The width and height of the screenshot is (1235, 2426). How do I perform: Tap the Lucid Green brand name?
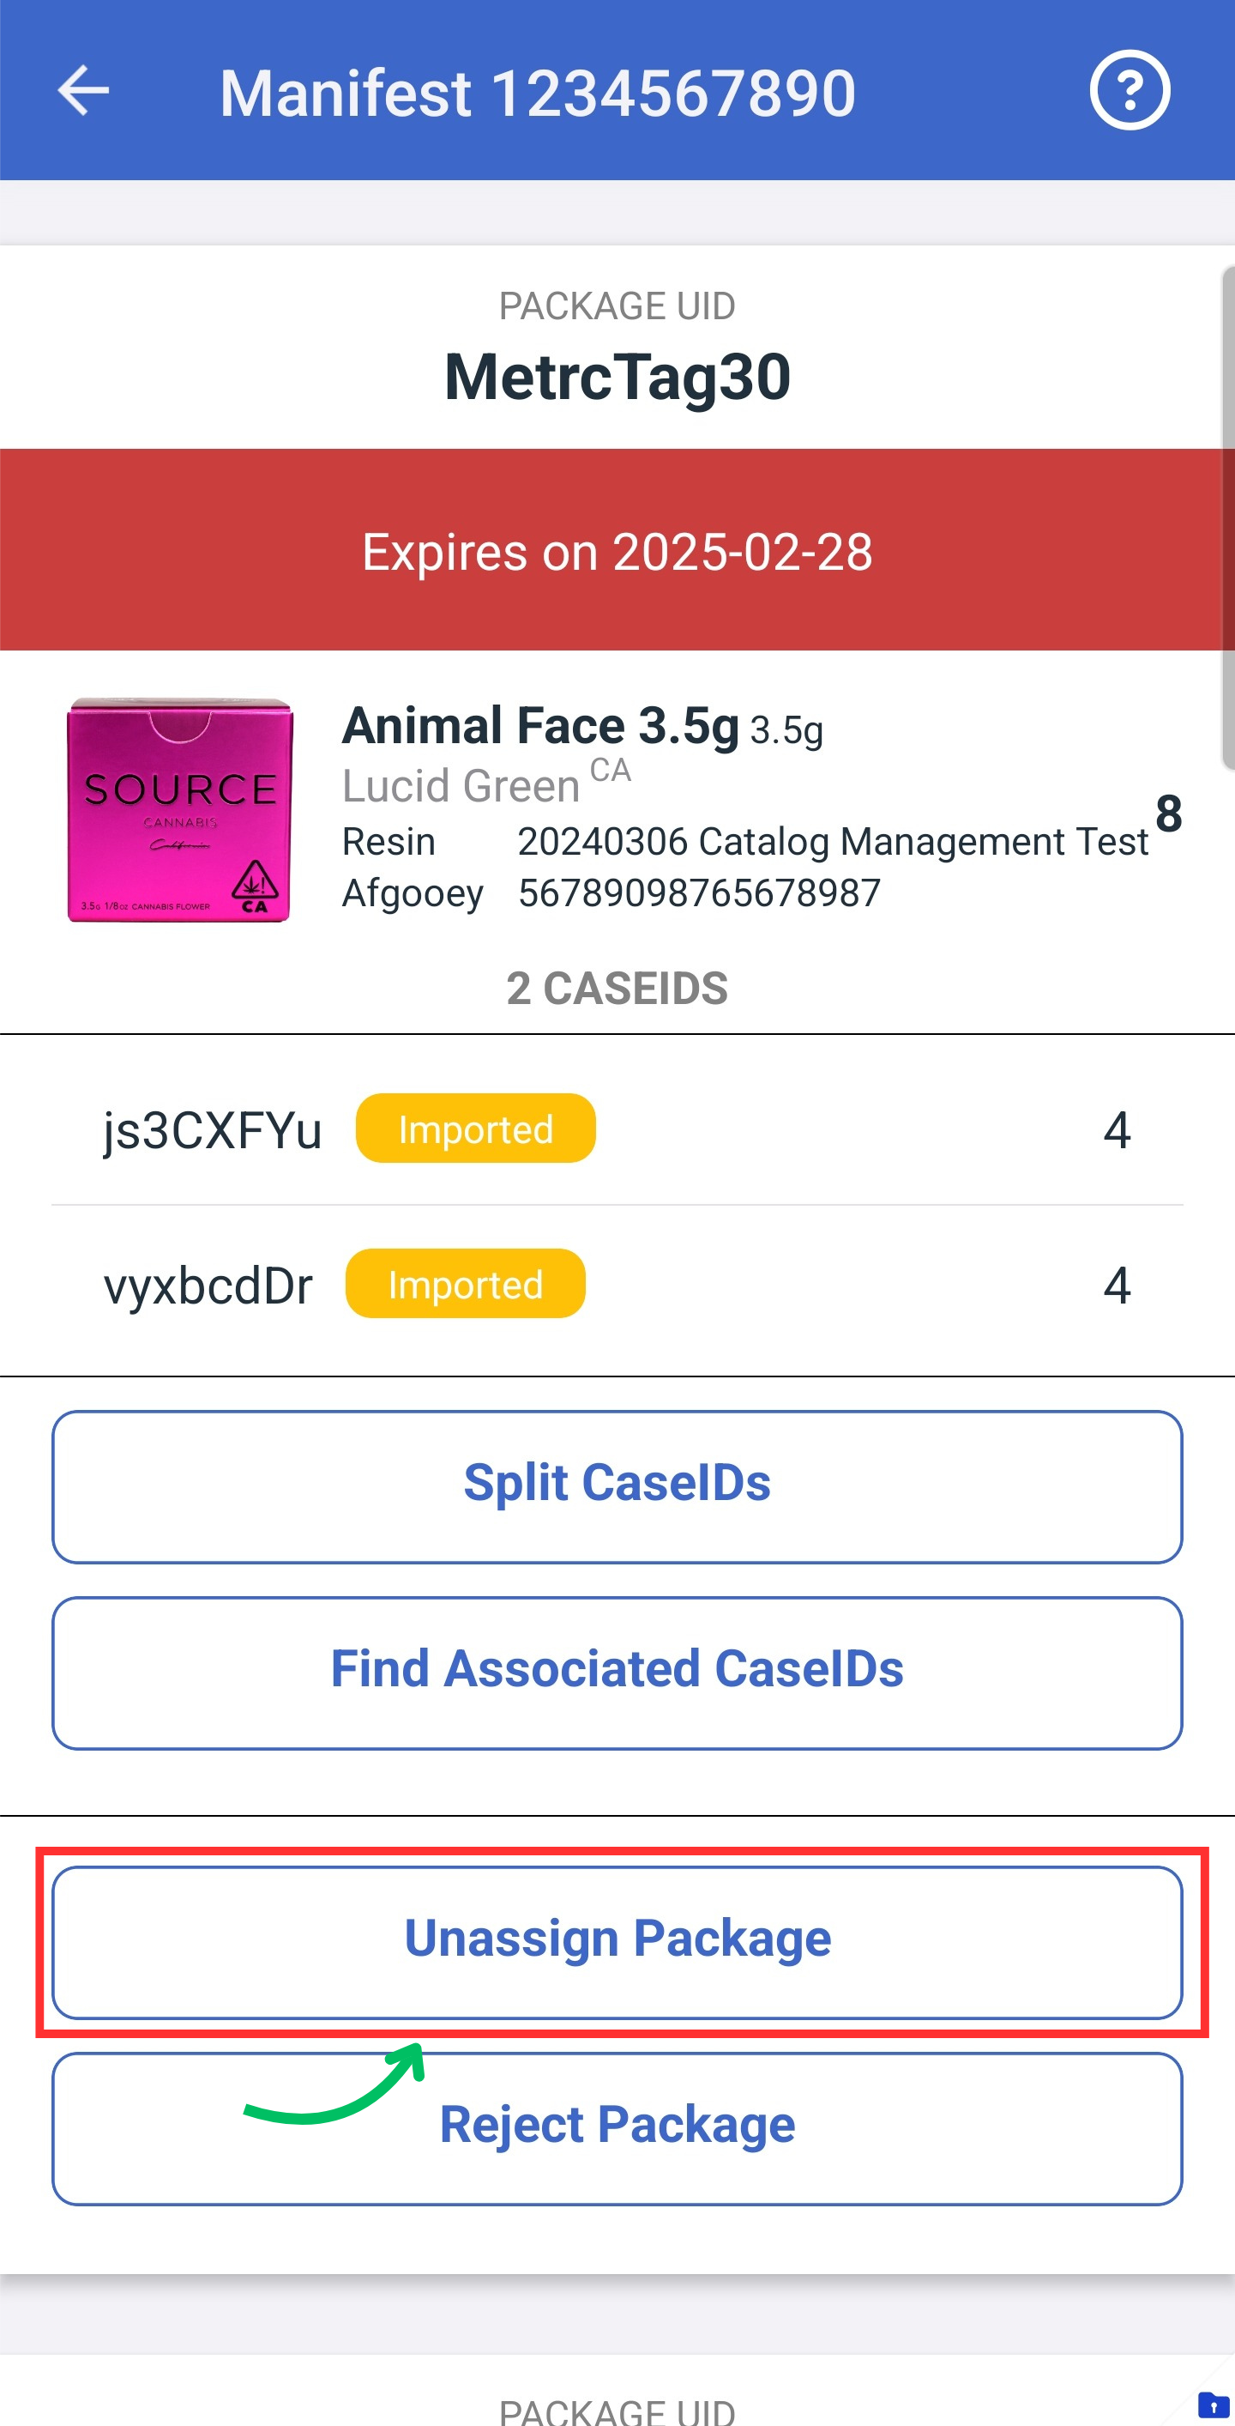[461, 785]
